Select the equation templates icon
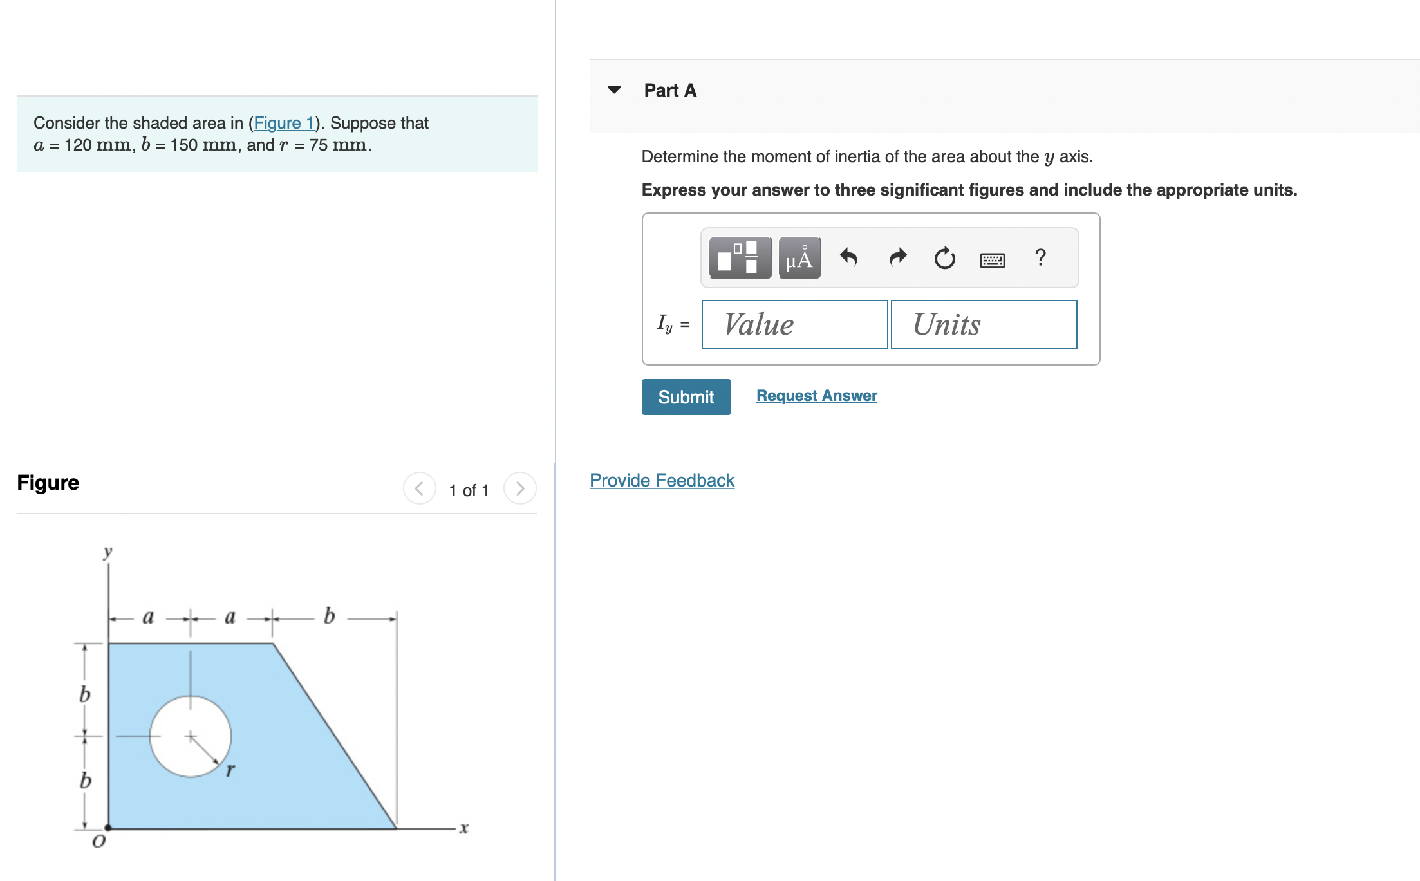Image resolution: width=1420 pixels, height=881 pixels. pos(739,257)
